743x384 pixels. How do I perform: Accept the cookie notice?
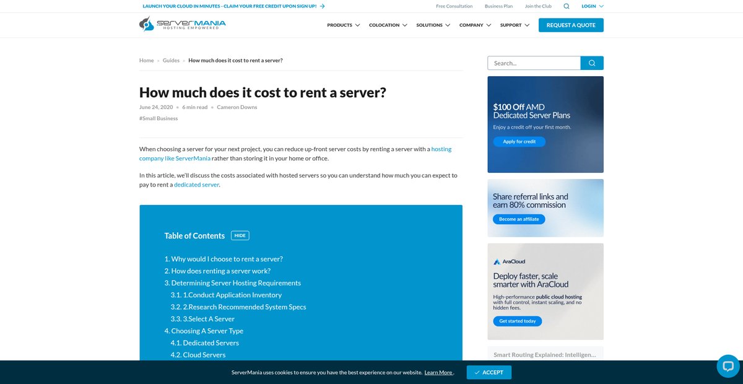489,372
